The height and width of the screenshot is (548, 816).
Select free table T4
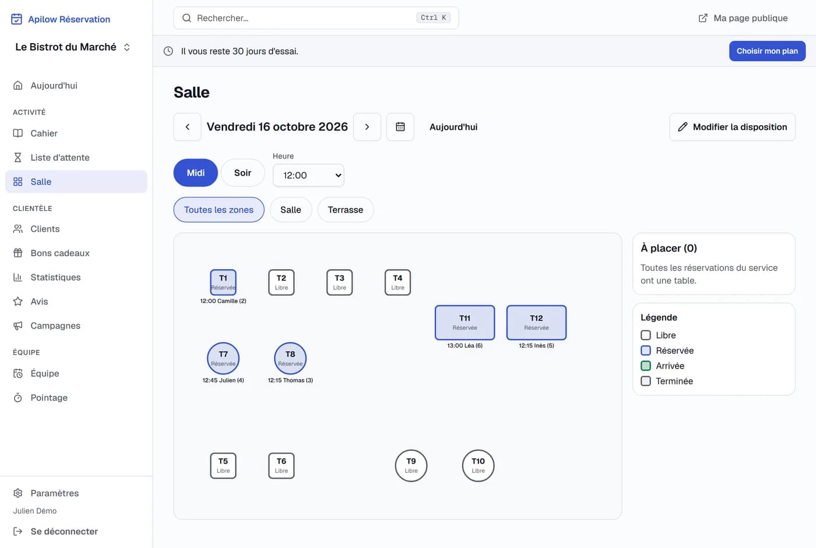tap(398, 282)
